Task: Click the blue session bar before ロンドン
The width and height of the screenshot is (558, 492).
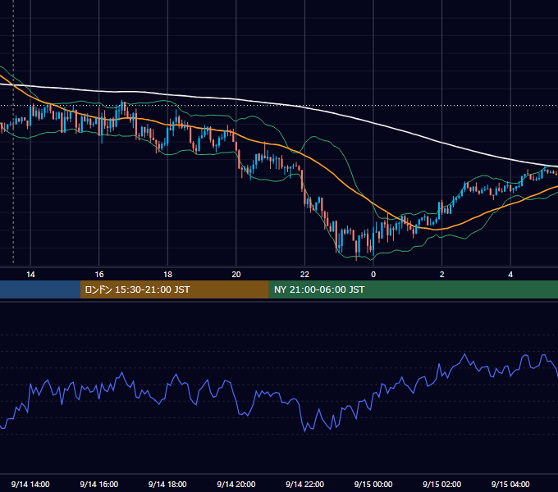Action: pyautogui.click(x=40, y=289)
